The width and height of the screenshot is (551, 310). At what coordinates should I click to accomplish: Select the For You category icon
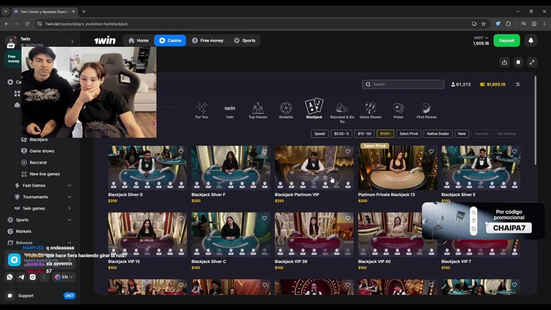pyautogui.click(x=201, y=108)
